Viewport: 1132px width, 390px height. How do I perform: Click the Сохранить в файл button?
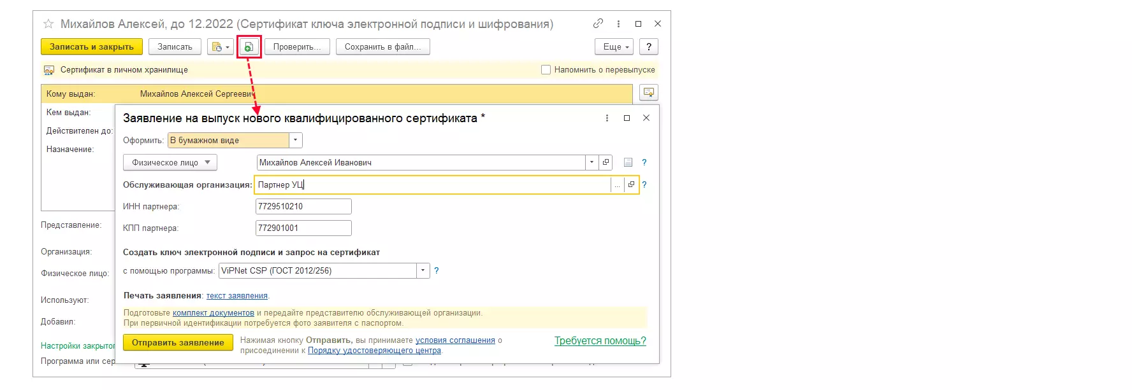point(382,47)
